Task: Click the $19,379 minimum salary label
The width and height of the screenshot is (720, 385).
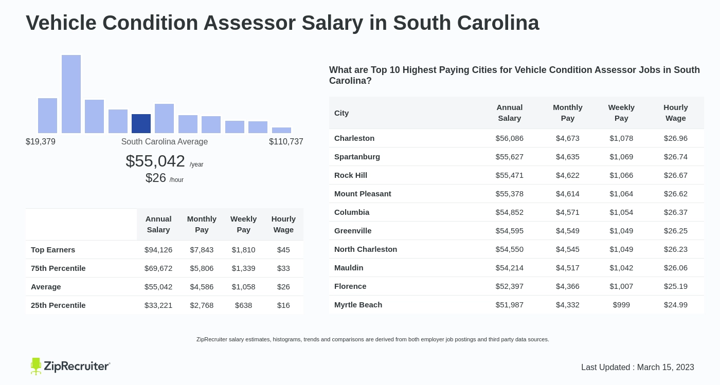Action: click(x=41, y=142)
